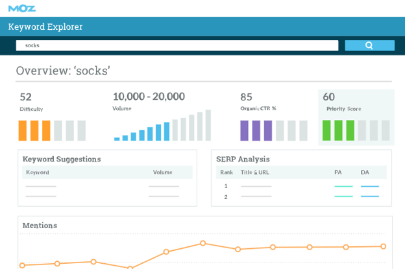Screen dimensions: 405x269
Task: Click the 'Volume' metric label
Action: [x=122, y=109]
